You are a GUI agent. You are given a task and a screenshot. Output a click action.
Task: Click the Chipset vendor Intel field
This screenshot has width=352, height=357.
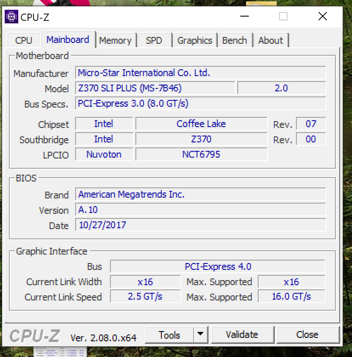[104, 124]
